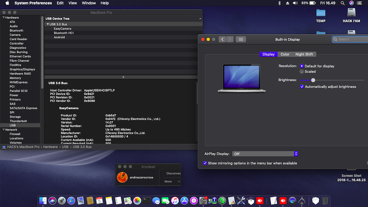368x207 pixels.
Task: Click the Brightness slider knob
Action: pyautogui.click(x=313, y=80)
